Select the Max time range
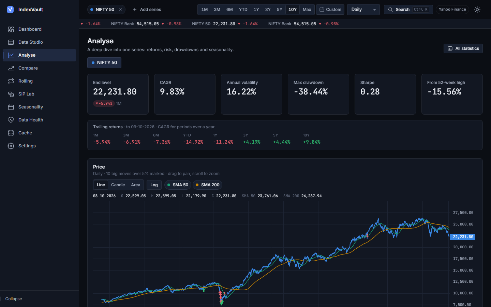 [x=307, y=10]
